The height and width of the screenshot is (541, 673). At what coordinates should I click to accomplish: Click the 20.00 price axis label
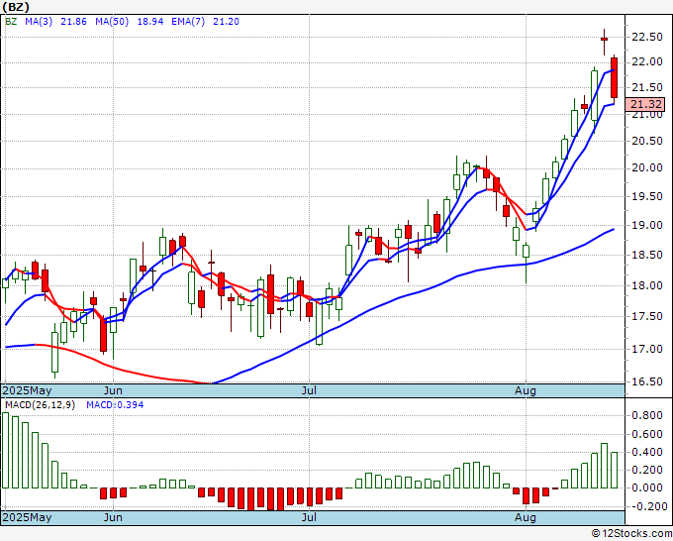click(x=647, y=167)
